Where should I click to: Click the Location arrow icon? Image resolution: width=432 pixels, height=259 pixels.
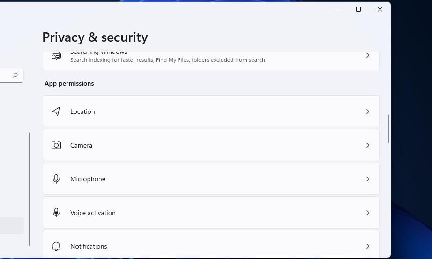click(56, 111)
